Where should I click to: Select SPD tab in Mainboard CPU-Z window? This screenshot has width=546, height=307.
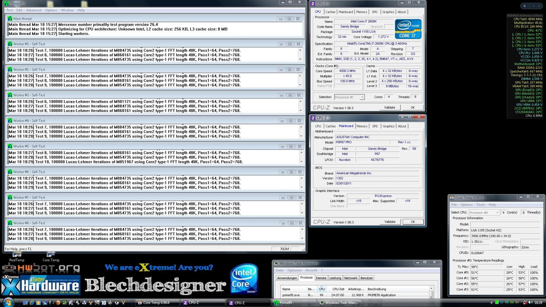click(x=375, y=126)
